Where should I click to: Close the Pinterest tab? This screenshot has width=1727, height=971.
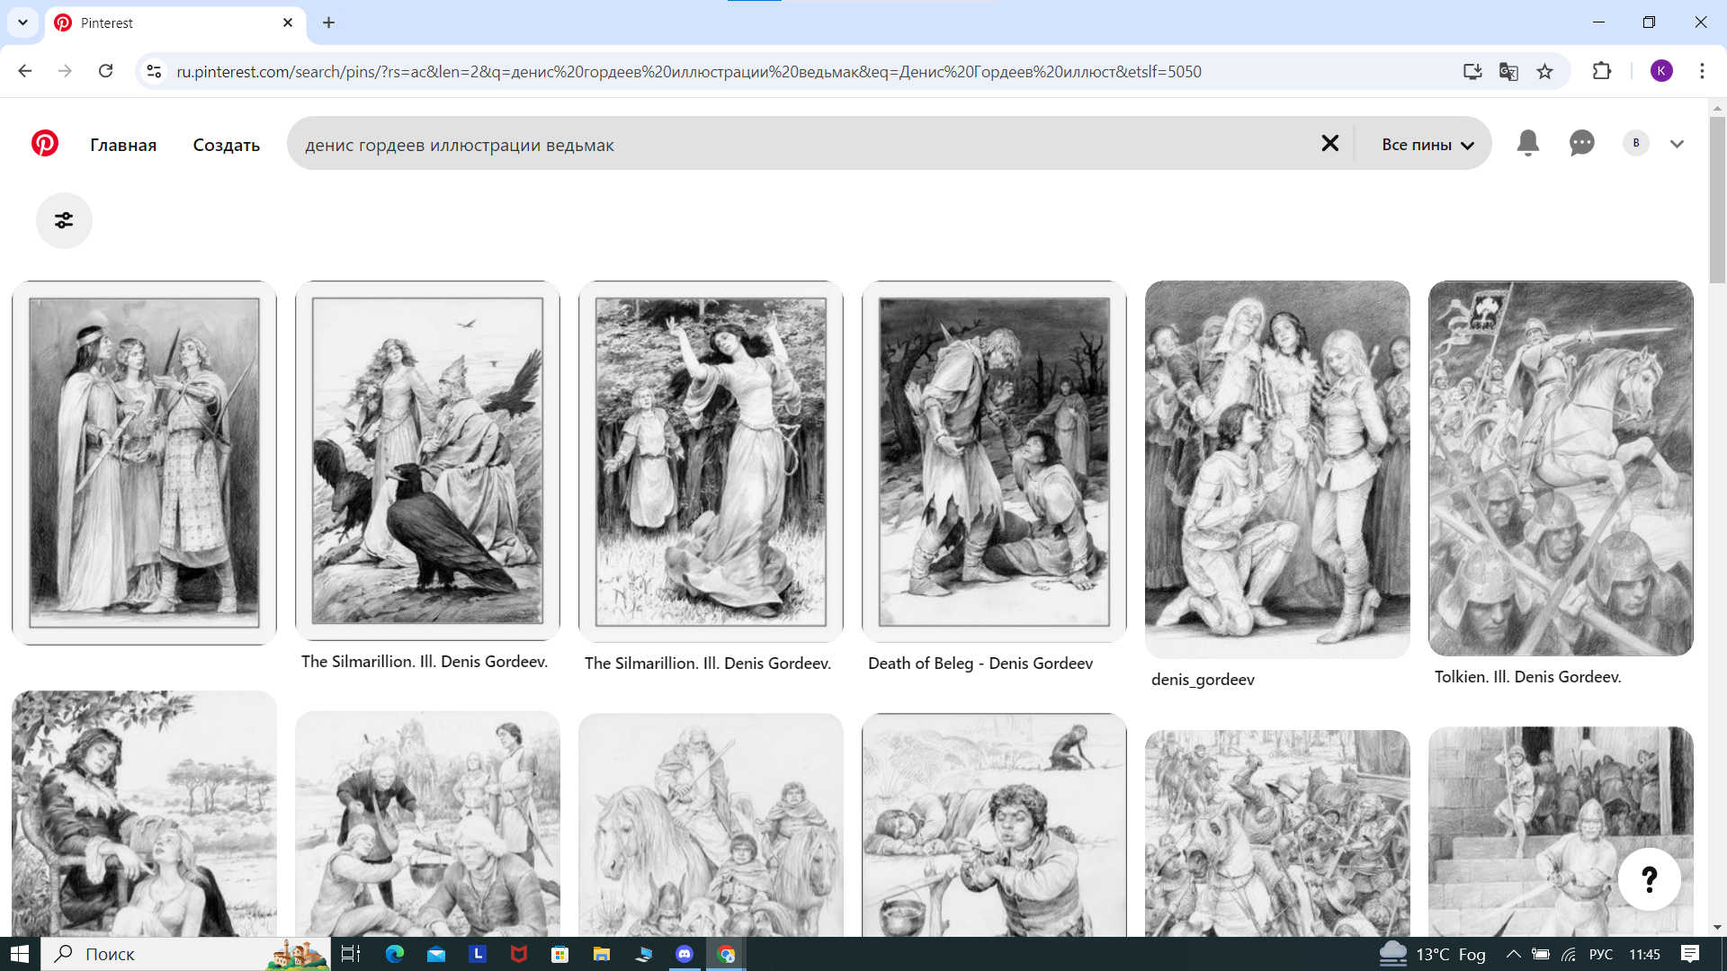pyautogui.click(x=288, y=22)
